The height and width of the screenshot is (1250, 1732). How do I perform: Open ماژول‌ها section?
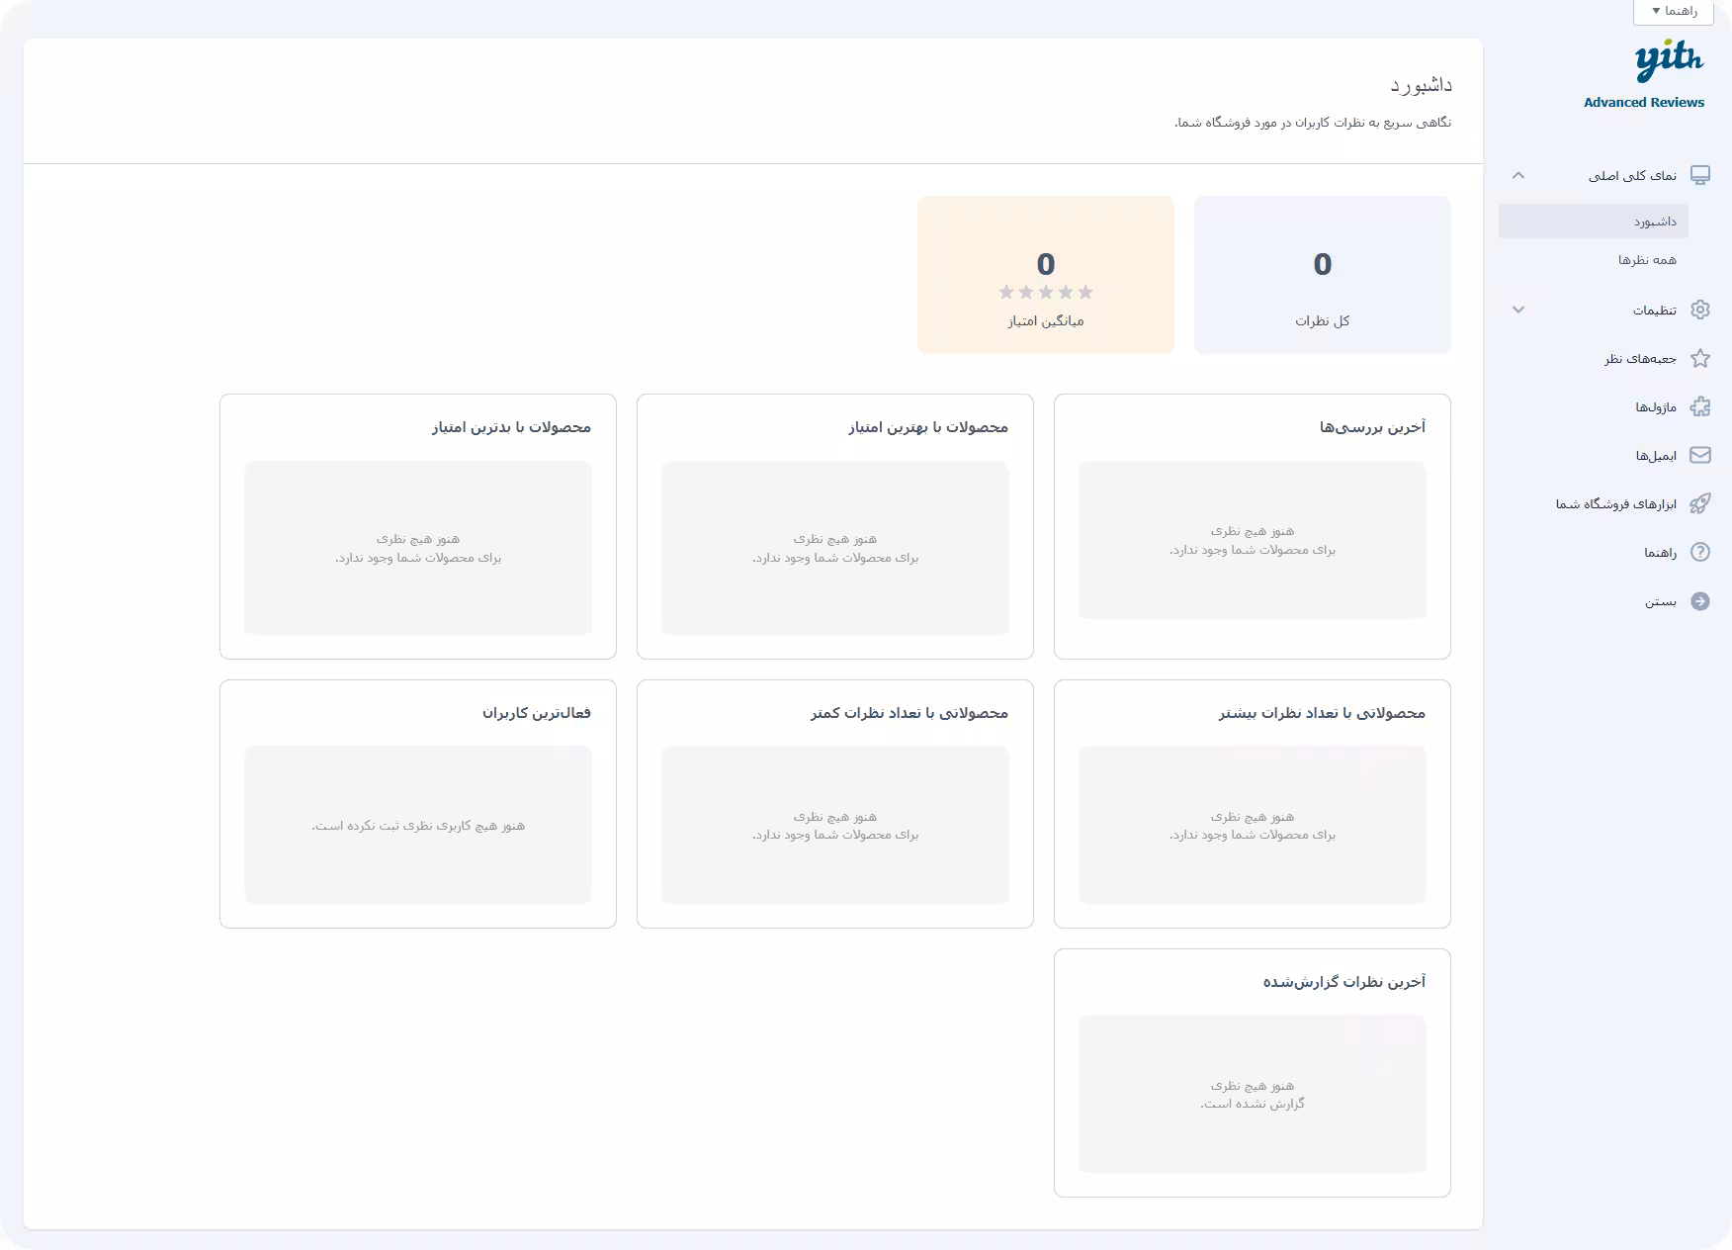1656,407
